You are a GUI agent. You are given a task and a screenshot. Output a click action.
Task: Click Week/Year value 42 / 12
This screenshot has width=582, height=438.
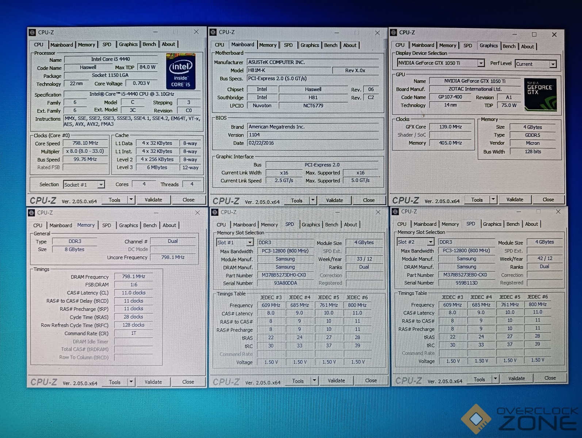545,258
